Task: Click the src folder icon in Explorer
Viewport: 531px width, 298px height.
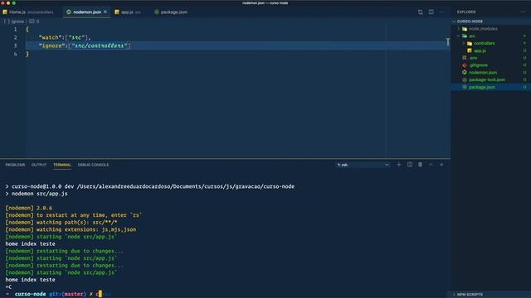Action: point(465,36)
